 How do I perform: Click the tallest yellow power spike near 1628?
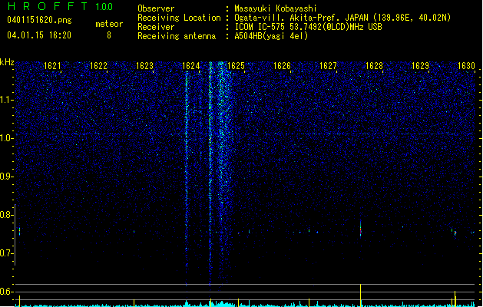click(360, 295)
